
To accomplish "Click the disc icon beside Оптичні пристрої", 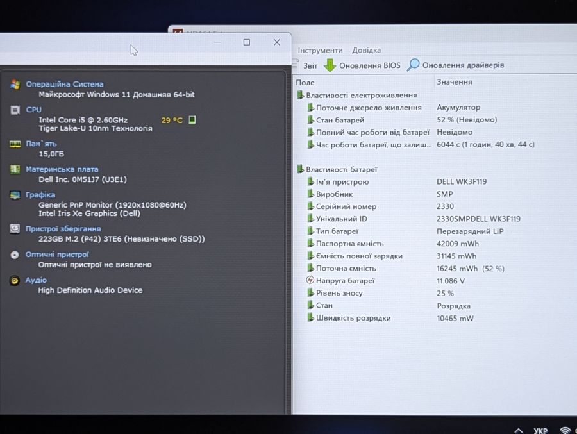I will (x=15, y=255).
